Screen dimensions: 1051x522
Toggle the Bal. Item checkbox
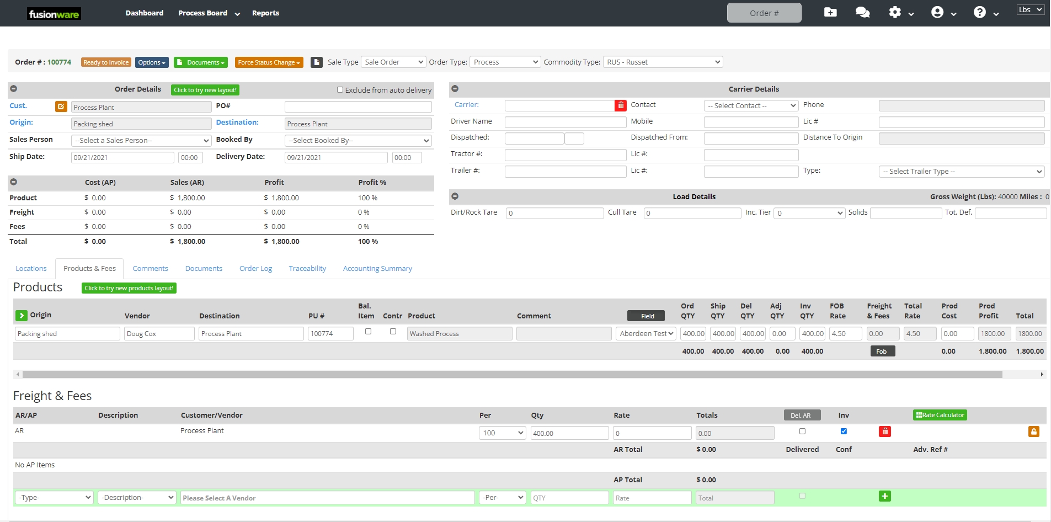368,332
